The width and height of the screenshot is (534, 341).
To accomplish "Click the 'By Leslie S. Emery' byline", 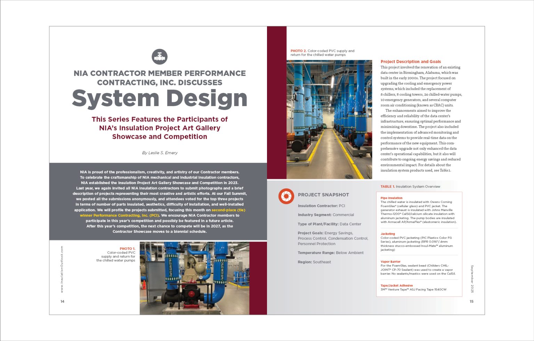I will (160, 153).
